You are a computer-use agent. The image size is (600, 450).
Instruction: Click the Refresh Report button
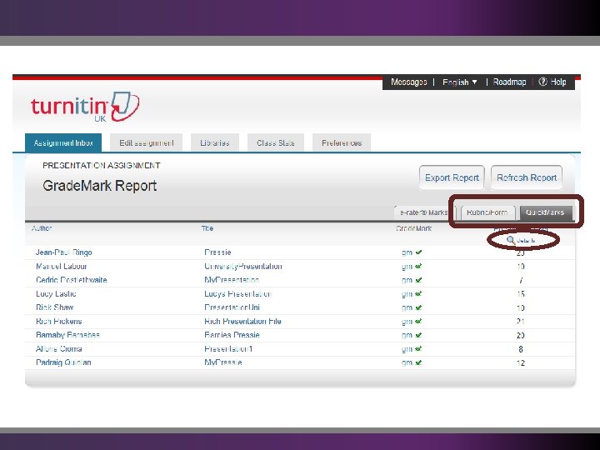(527, 177)
